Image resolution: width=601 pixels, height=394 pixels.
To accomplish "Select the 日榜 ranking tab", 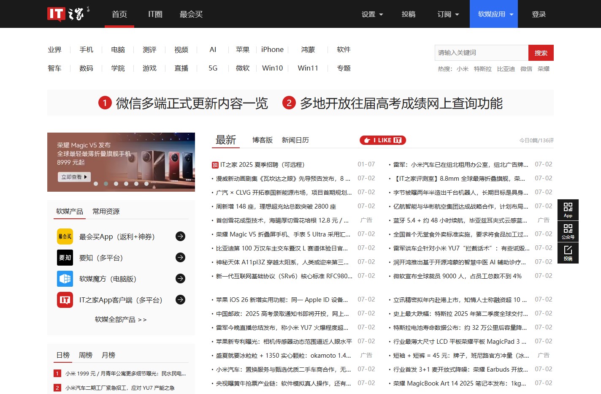I will point(63,355).
